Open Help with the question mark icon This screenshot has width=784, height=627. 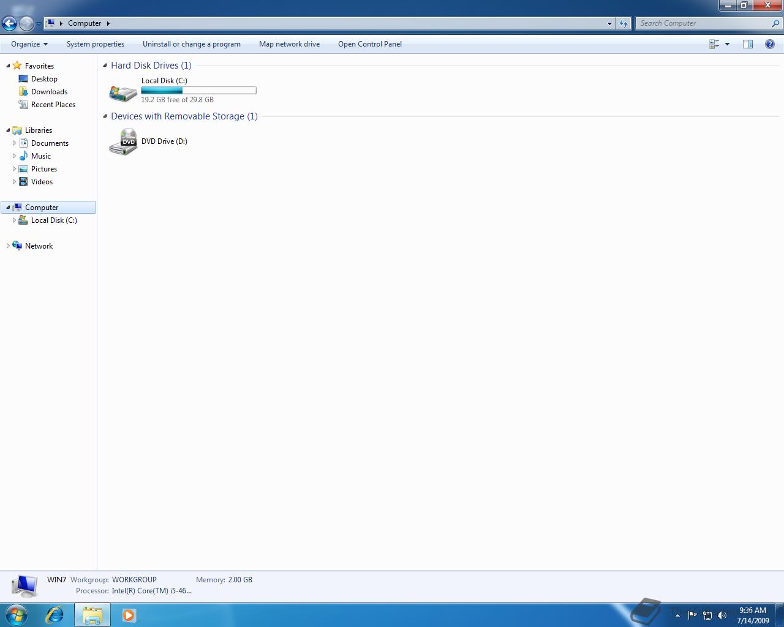[770, 44]
